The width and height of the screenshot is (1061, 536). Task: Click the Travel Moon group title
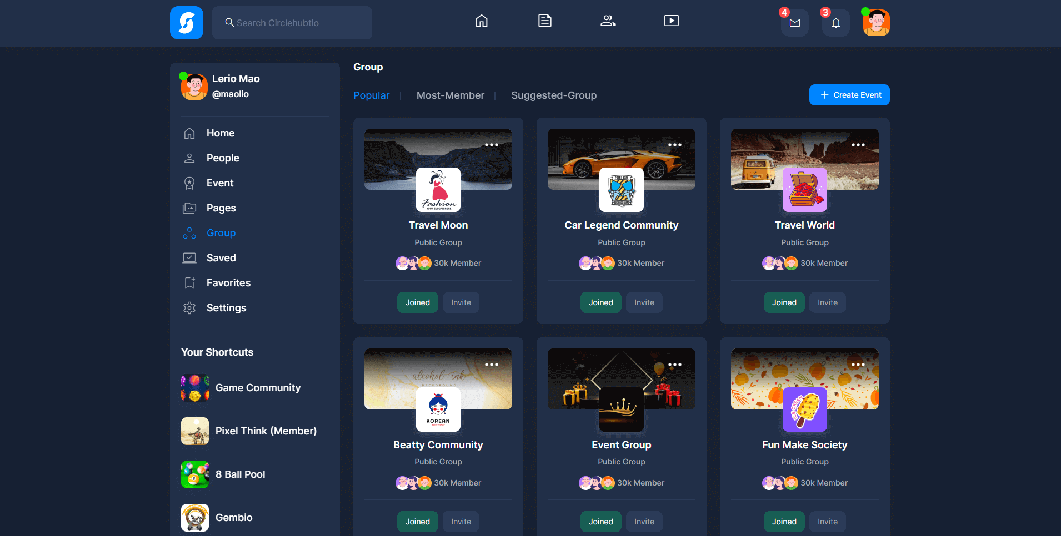[438, 225]
